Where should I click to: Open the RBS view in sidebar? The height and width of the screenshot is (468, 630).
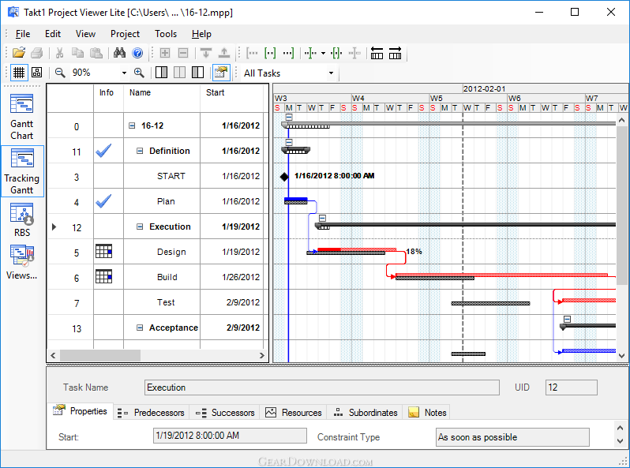[x=21, y=219]
